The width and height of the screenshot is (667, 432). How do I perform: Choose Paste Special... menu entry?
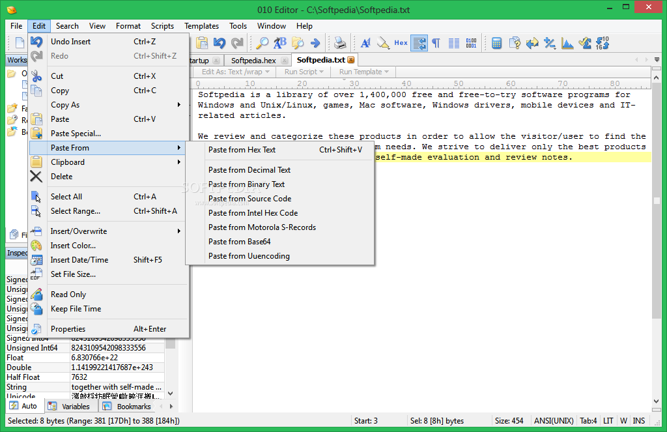(109, 134)
